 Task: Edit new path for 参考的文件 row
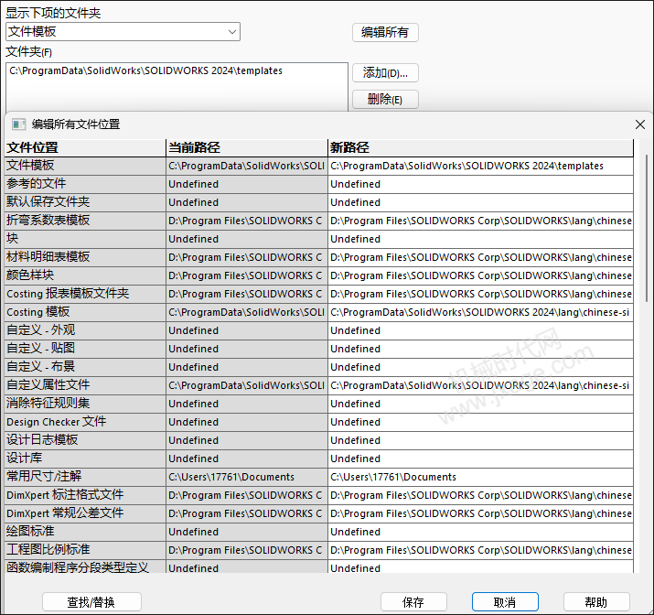tap(480, 185)
